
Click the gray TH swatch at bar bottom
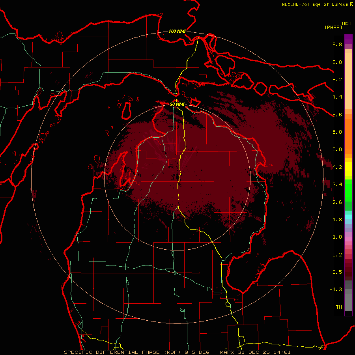click(x=348, y=302)
